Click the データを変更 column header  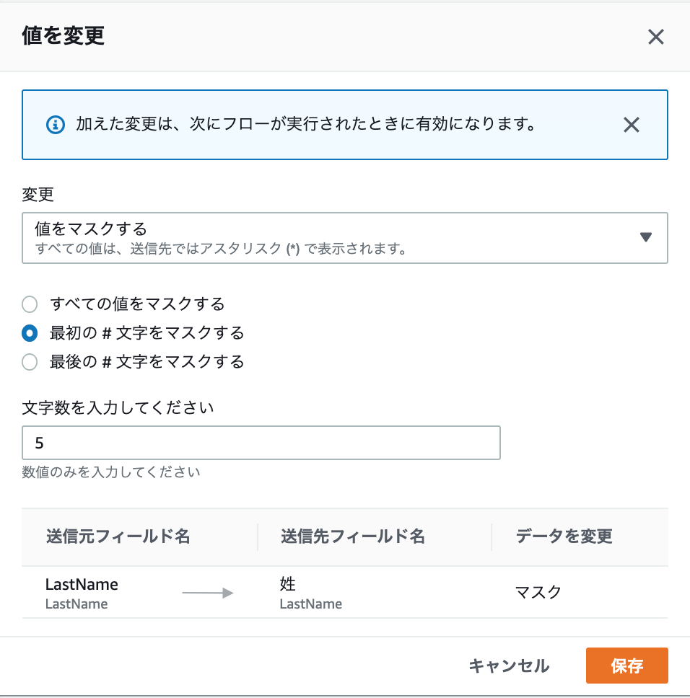pyautogui.click(x=564, y=536)
